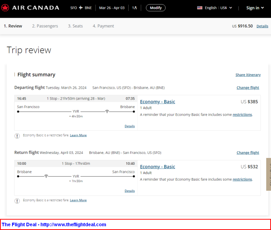Screen dimensions: 271x230
Task: Click the AIR CANADA wordmark
Action: coord(36,8)
